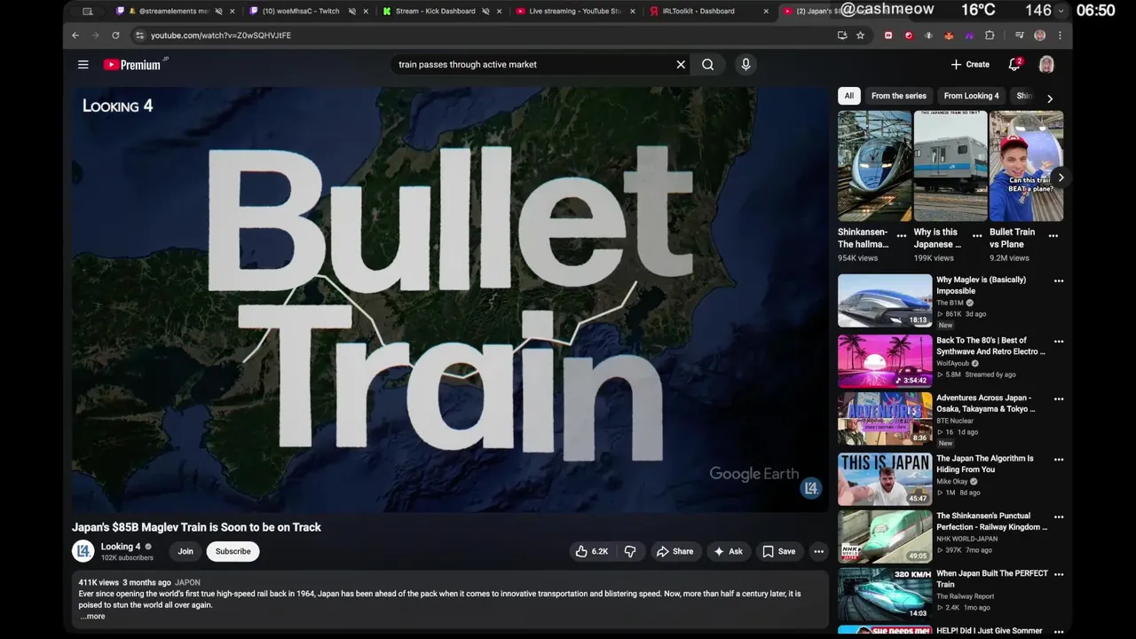Show next shorts with the carousel arrow
Image resolution: width=1136 pixels, height=639 pixels.
click(1060, 177)
